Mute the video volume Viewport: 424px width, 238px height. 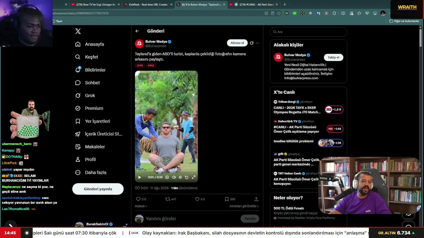click(174, 177)
